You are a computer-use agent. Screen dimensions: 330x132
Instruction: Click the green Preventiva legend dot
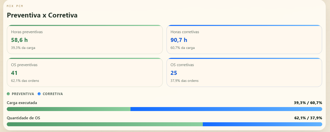point(8,94)
